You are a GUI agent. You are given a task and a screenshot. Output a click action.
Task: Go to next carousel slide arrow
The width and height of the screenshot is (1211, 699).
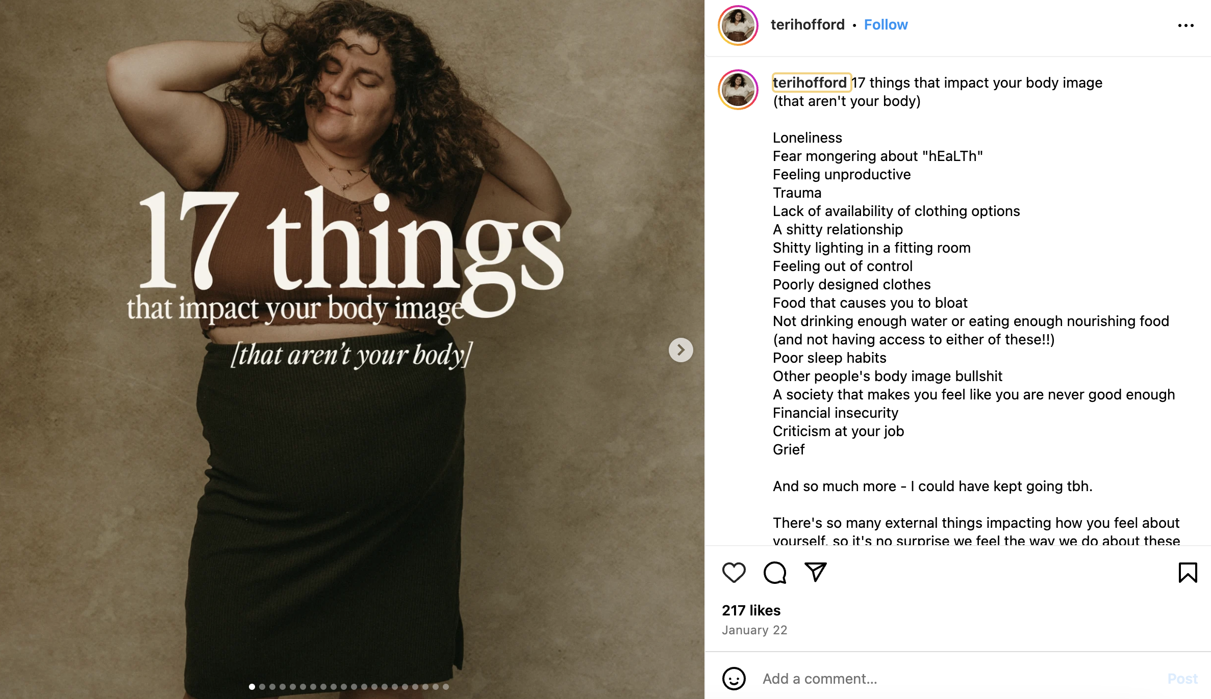[x=680, y=350]
